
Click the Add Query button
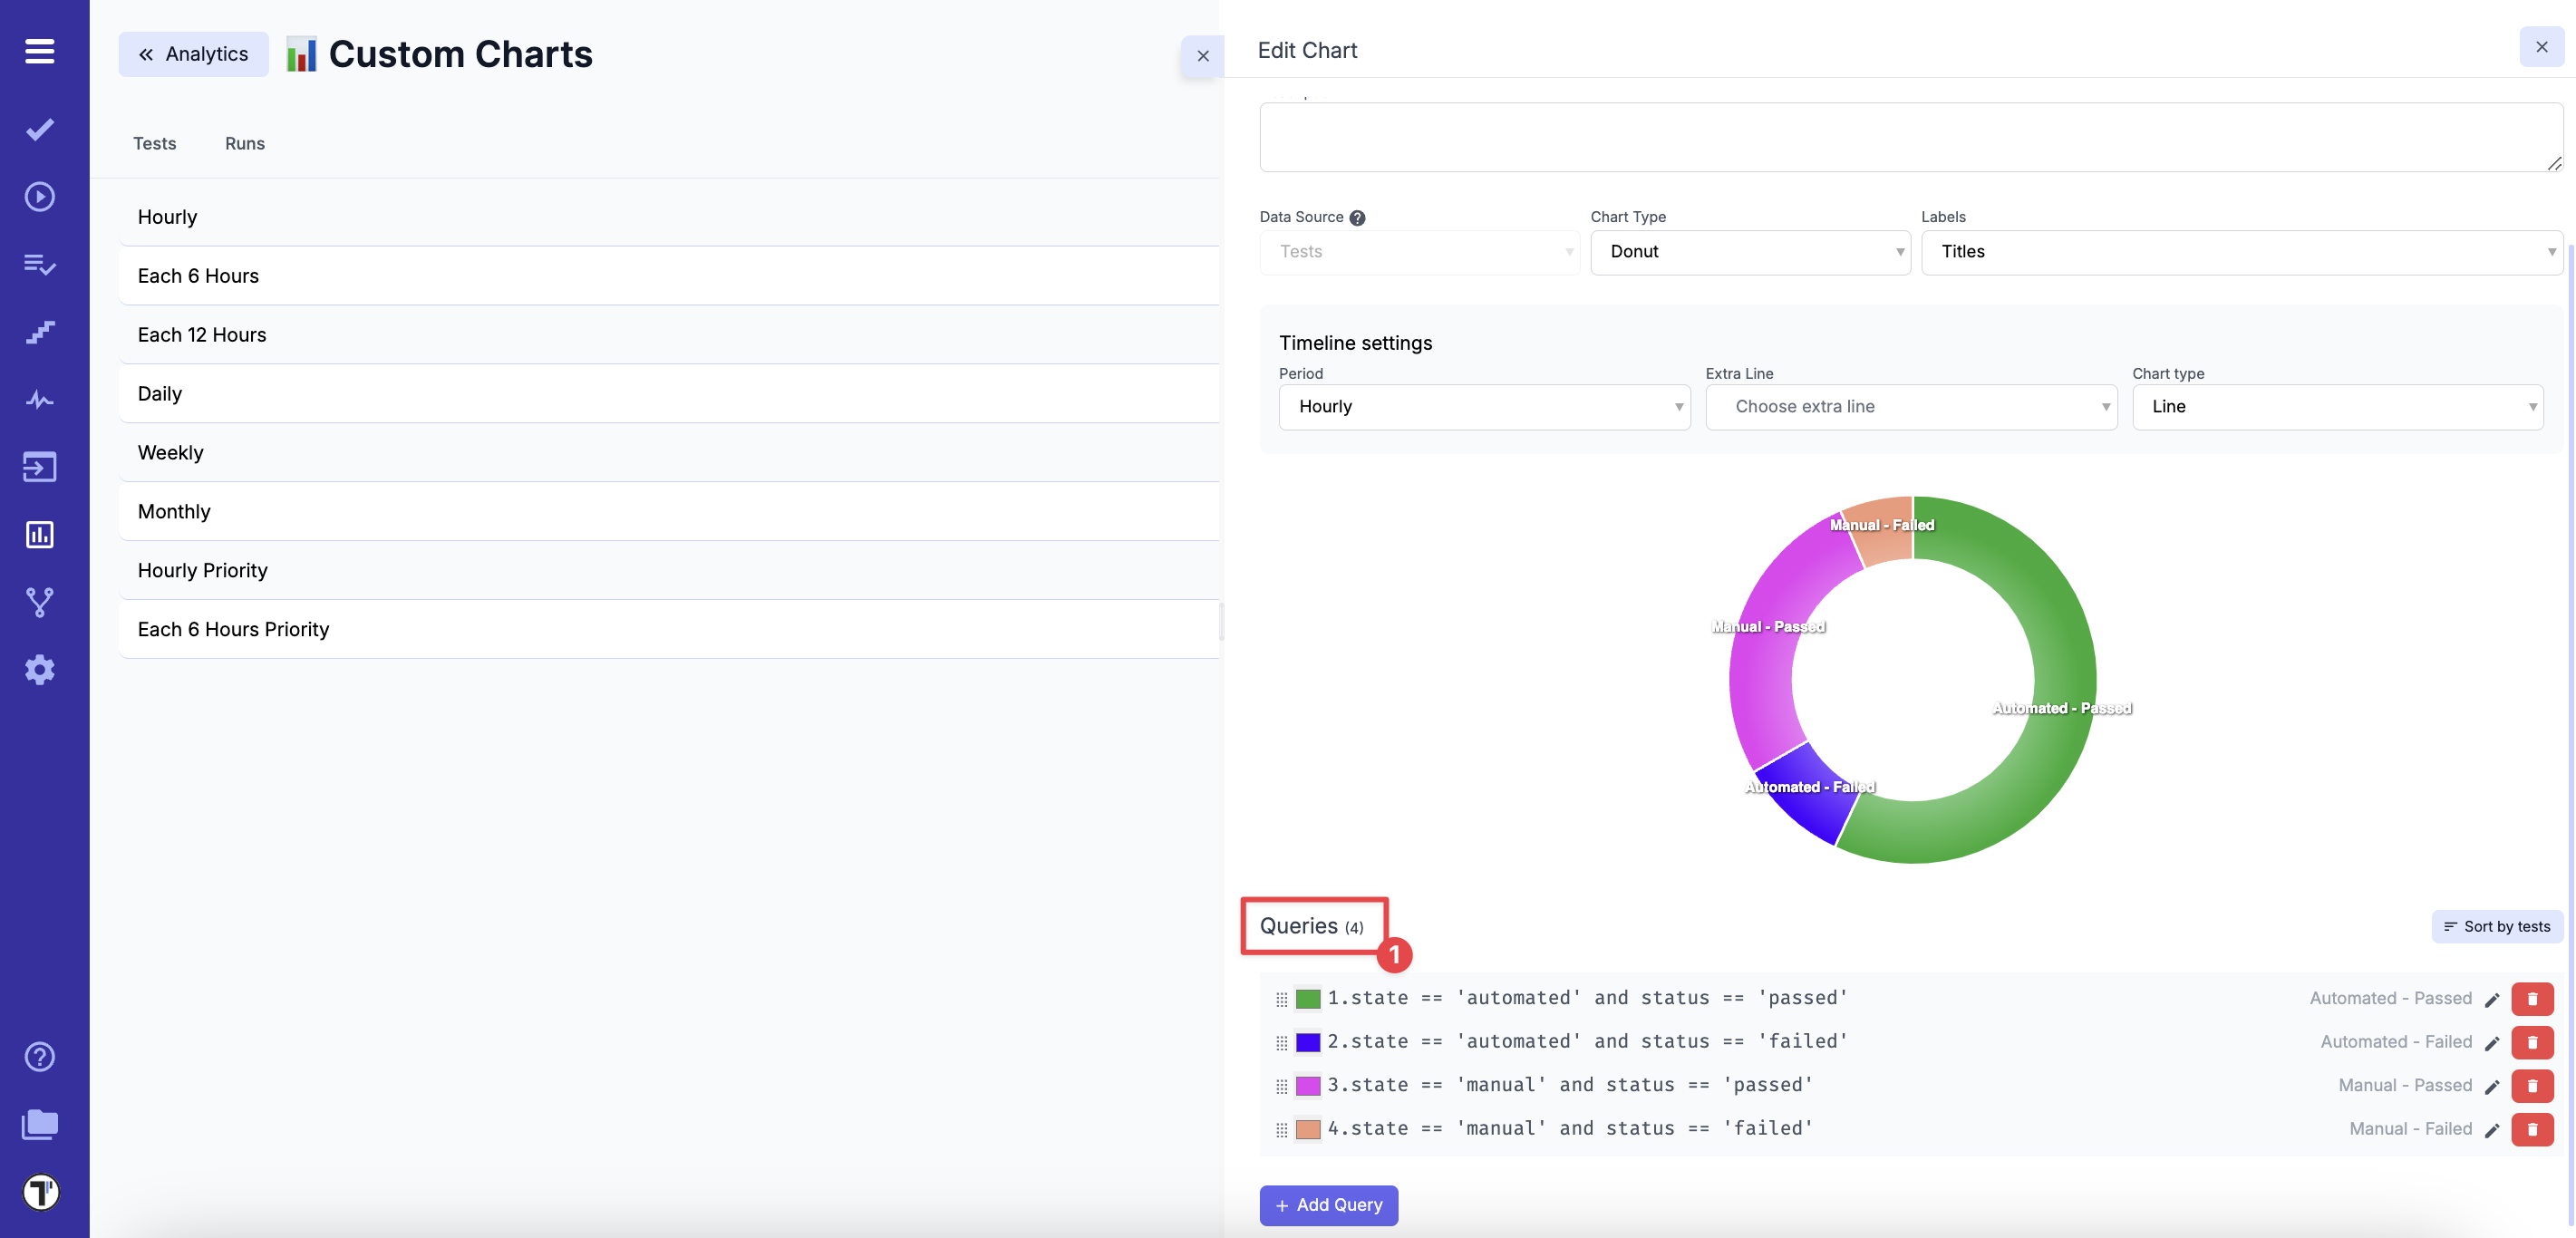coord(1328,1205)
